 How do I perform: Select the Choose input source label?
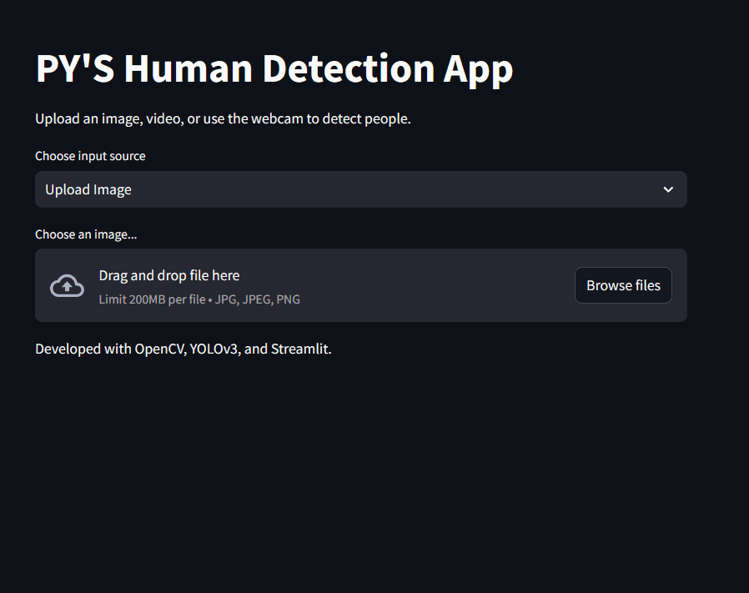pyautogui.click(x=90, y=156)
